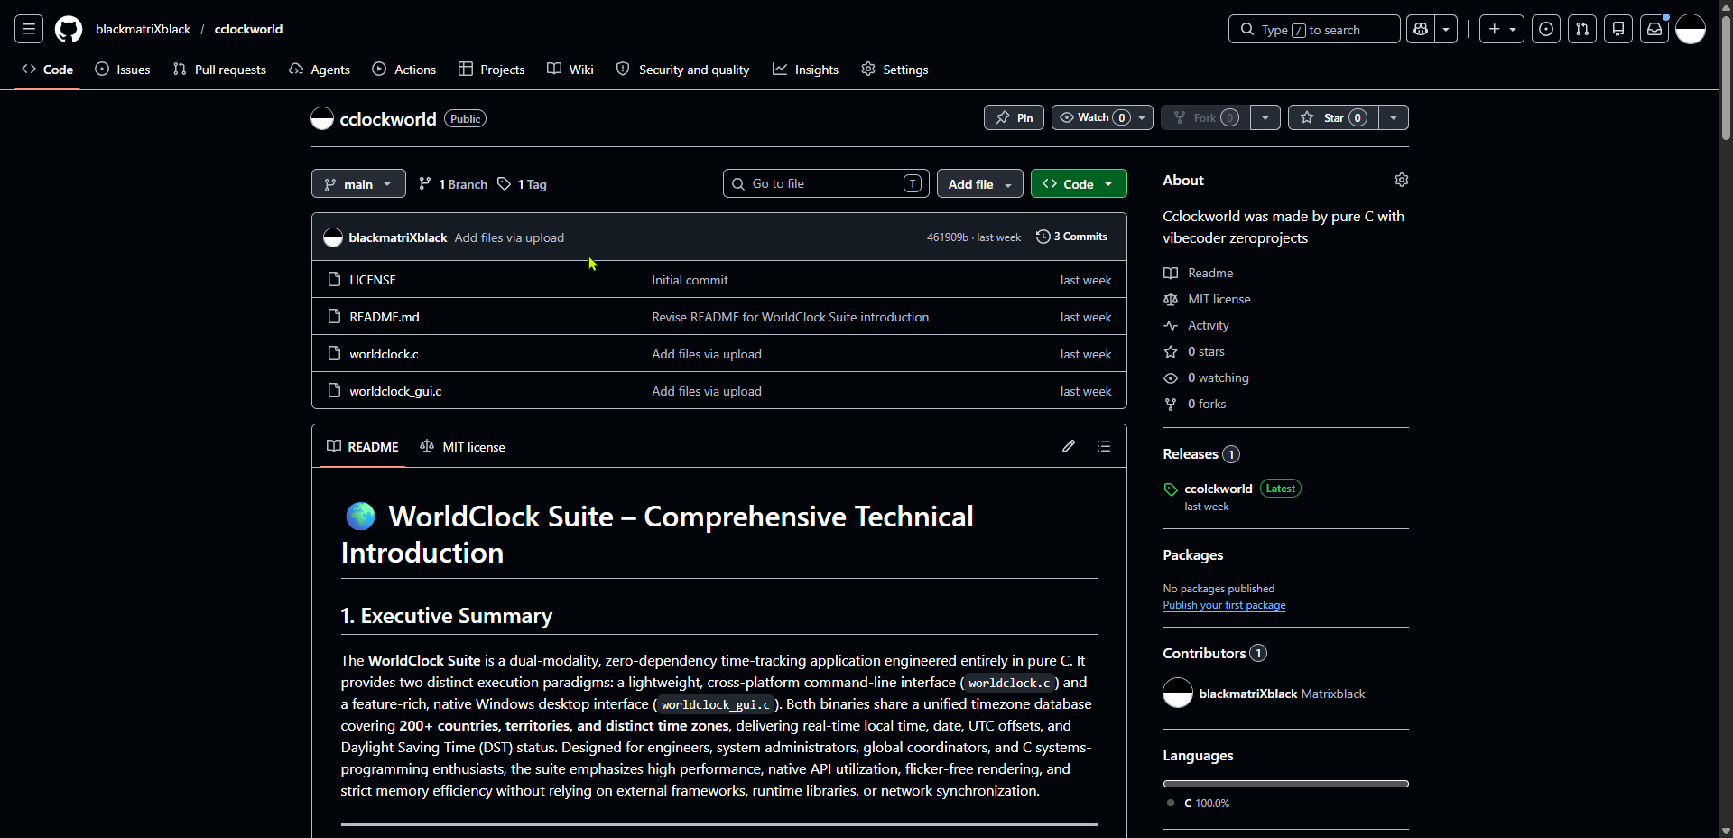Click the page vertical scrollbar thumb
Viewport: 1733px width, 838px height.
coord(1726,77)
